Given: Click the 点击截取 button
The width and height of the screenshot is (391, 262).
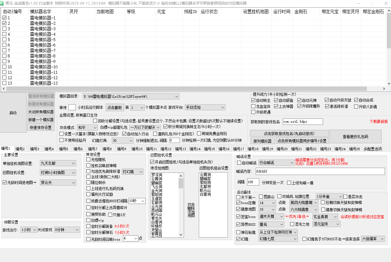Looking at the screenshot, I should (x=115, y=108).
